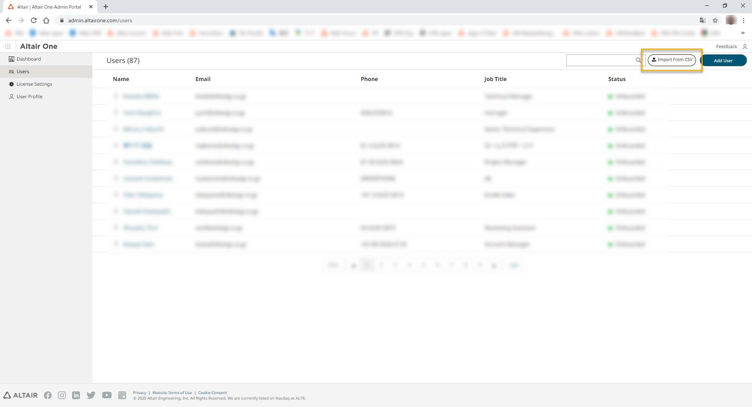
Task: Click the browser profile avatar
Action: [731, 20]
